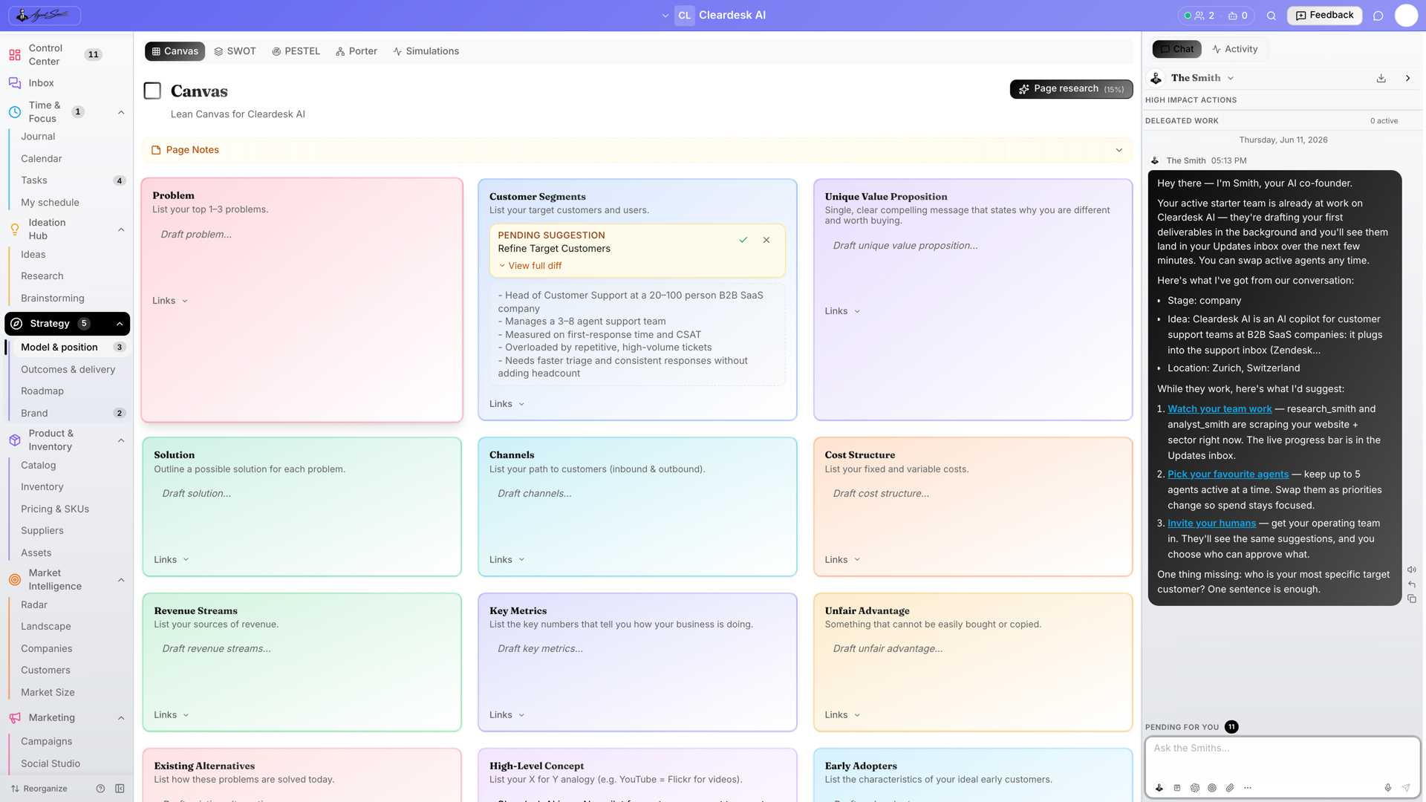Open the user avatar in the top-right corner
This screenshot has height=802, width=1426.
pos(1406,16)
